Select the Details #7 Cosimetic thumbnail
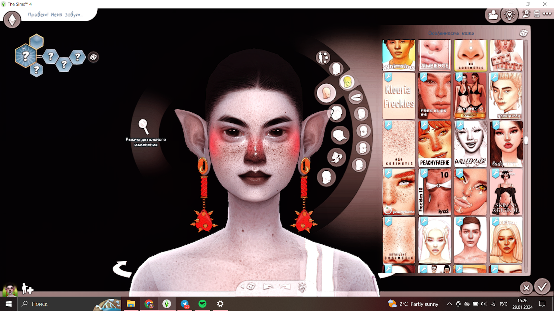 (x=399, y=240)
